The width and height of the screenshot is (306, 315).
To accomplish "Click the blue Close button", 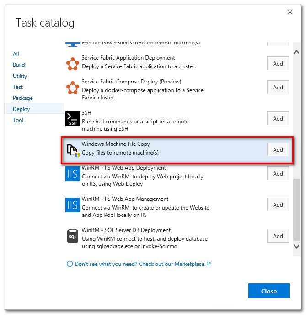I will click(269, 291).
